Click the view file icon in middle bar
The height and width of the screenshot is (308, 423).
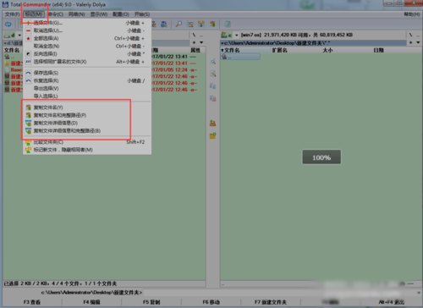pos(213,62)
